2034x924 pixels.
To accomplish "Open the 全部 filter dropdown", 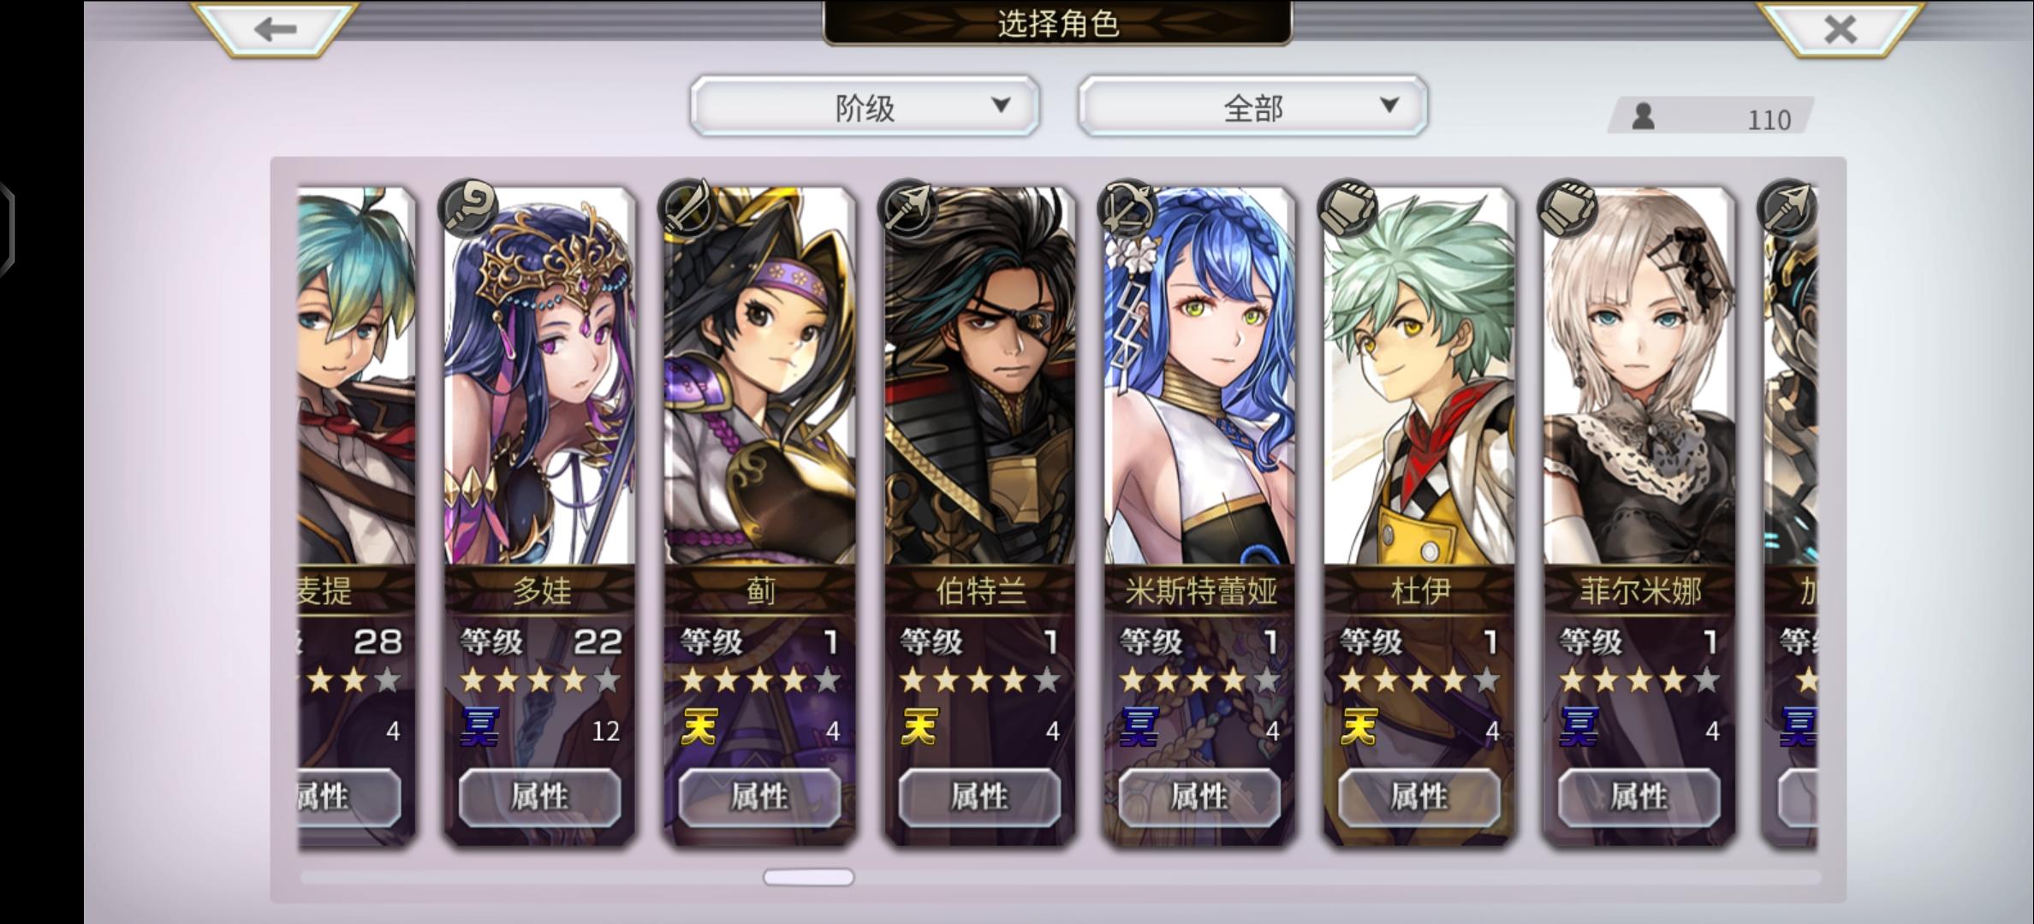I will [1252, 106].
